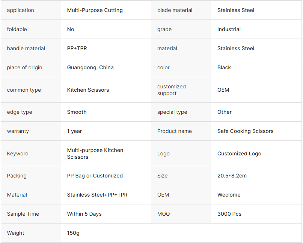Select the 'Customized Logo' value
This screenshot has height=243, width=303.
[x=239, y=154]
